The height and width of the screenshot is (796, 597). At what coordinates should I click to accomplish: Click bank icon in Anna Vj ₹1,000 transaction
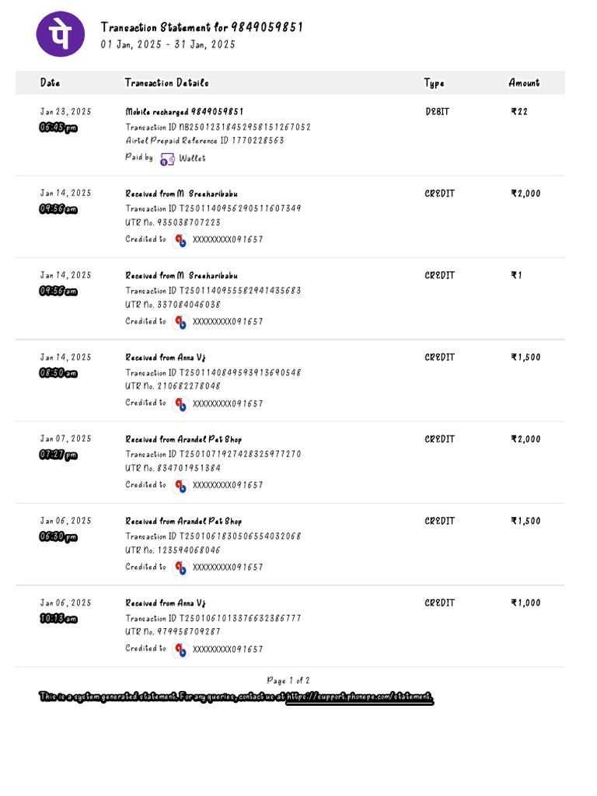[180, 649]
